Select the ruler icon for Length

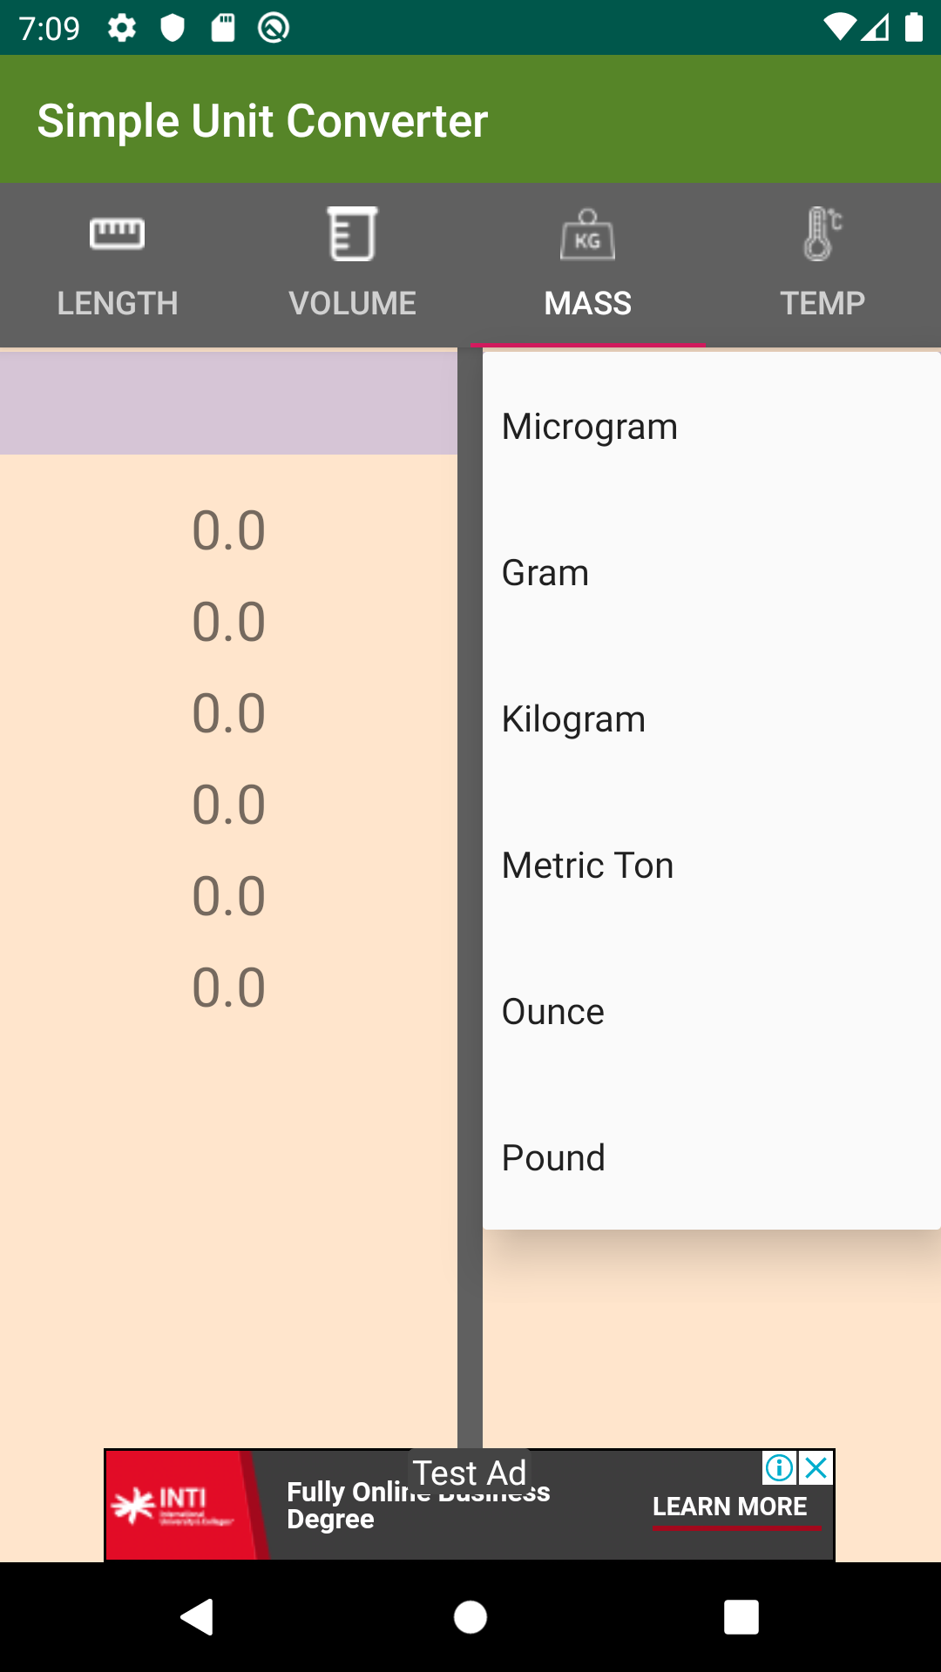pos(117,233)
